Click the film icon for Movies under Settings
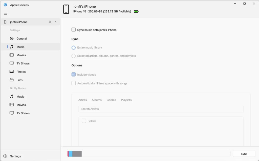 point(12,55)
